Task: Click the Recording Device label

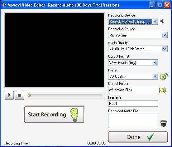Action: pos(122,15)
